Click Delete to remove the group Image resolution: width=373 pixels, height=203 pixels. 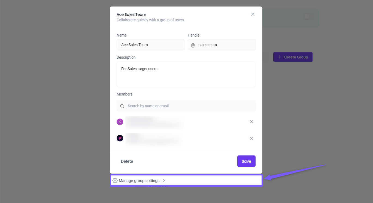point(127,161)
